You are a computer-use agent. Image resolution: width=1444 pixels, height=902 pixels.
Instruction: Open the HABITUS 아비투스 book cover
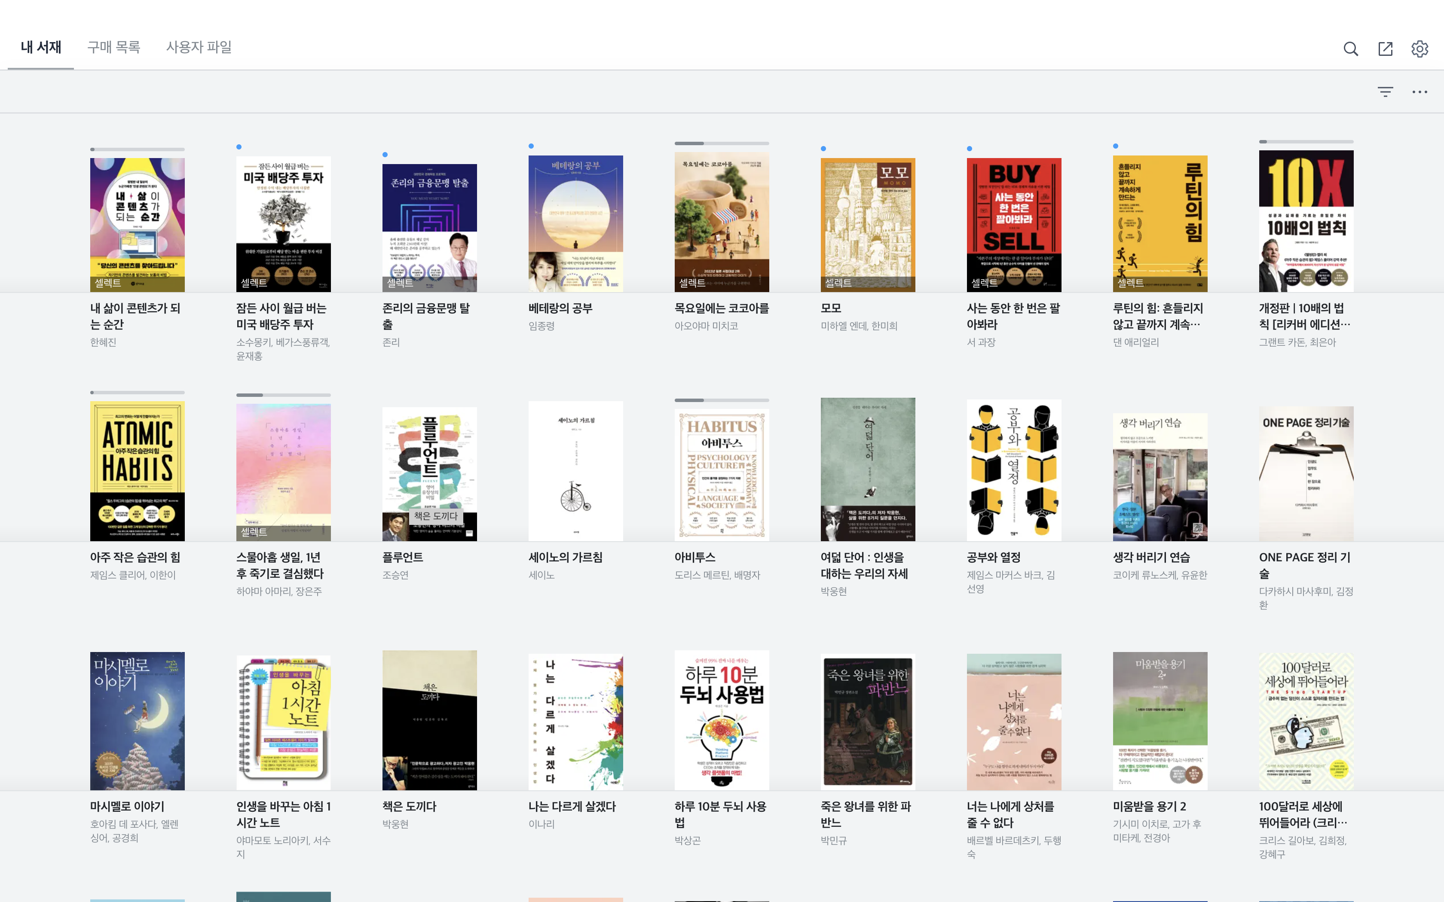tap(722, 475)
